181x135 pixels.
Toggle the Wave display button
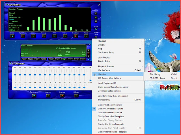click(33, 36)
